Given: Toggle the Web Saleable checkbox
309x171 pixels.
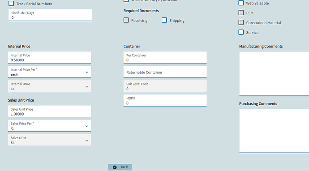Looking at the screenshot, I should (241, 3).
